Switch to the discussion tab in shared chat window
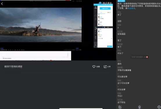The height and width of the screenshot is (109, 161). 101,12
